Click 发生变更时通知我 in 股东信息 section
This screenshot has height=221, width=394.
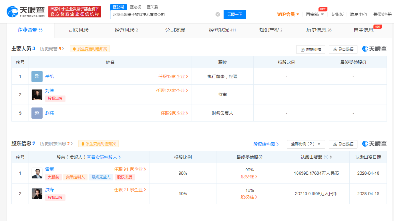(x=98, y=144)
